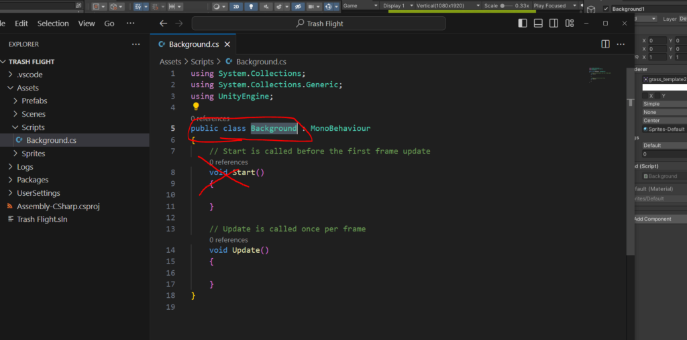687x340 pixels.
Task: Click the split editor right icon
Action: click(x=605, y=44)
